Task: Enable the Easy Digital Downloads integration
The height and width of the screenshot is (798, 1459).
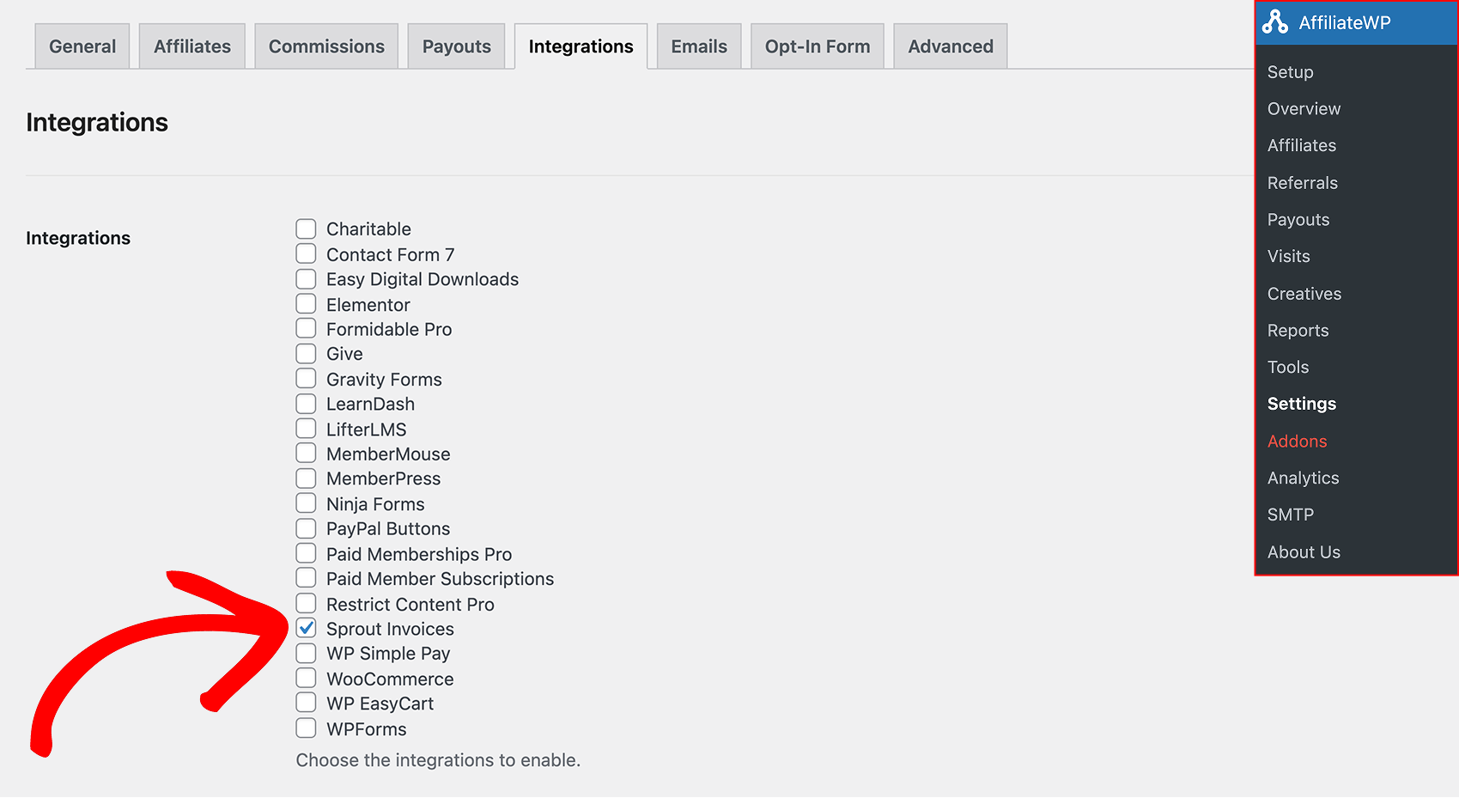Action: pos(307,277)
